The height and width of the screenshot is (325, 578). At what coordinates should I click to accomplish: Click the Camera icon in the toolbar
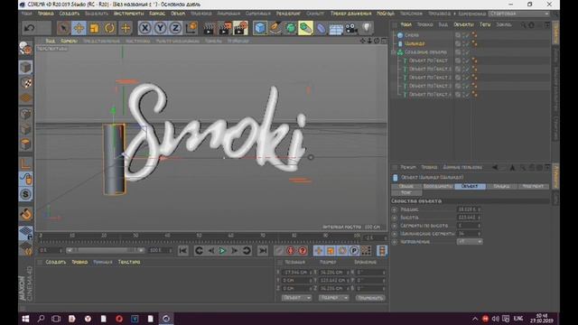pyautogui.click(x=351, y=28)
